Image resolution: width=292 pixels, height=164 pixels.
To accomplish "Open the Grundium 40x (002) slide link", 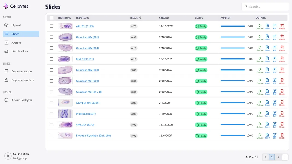I will click(x=87, y=81).
